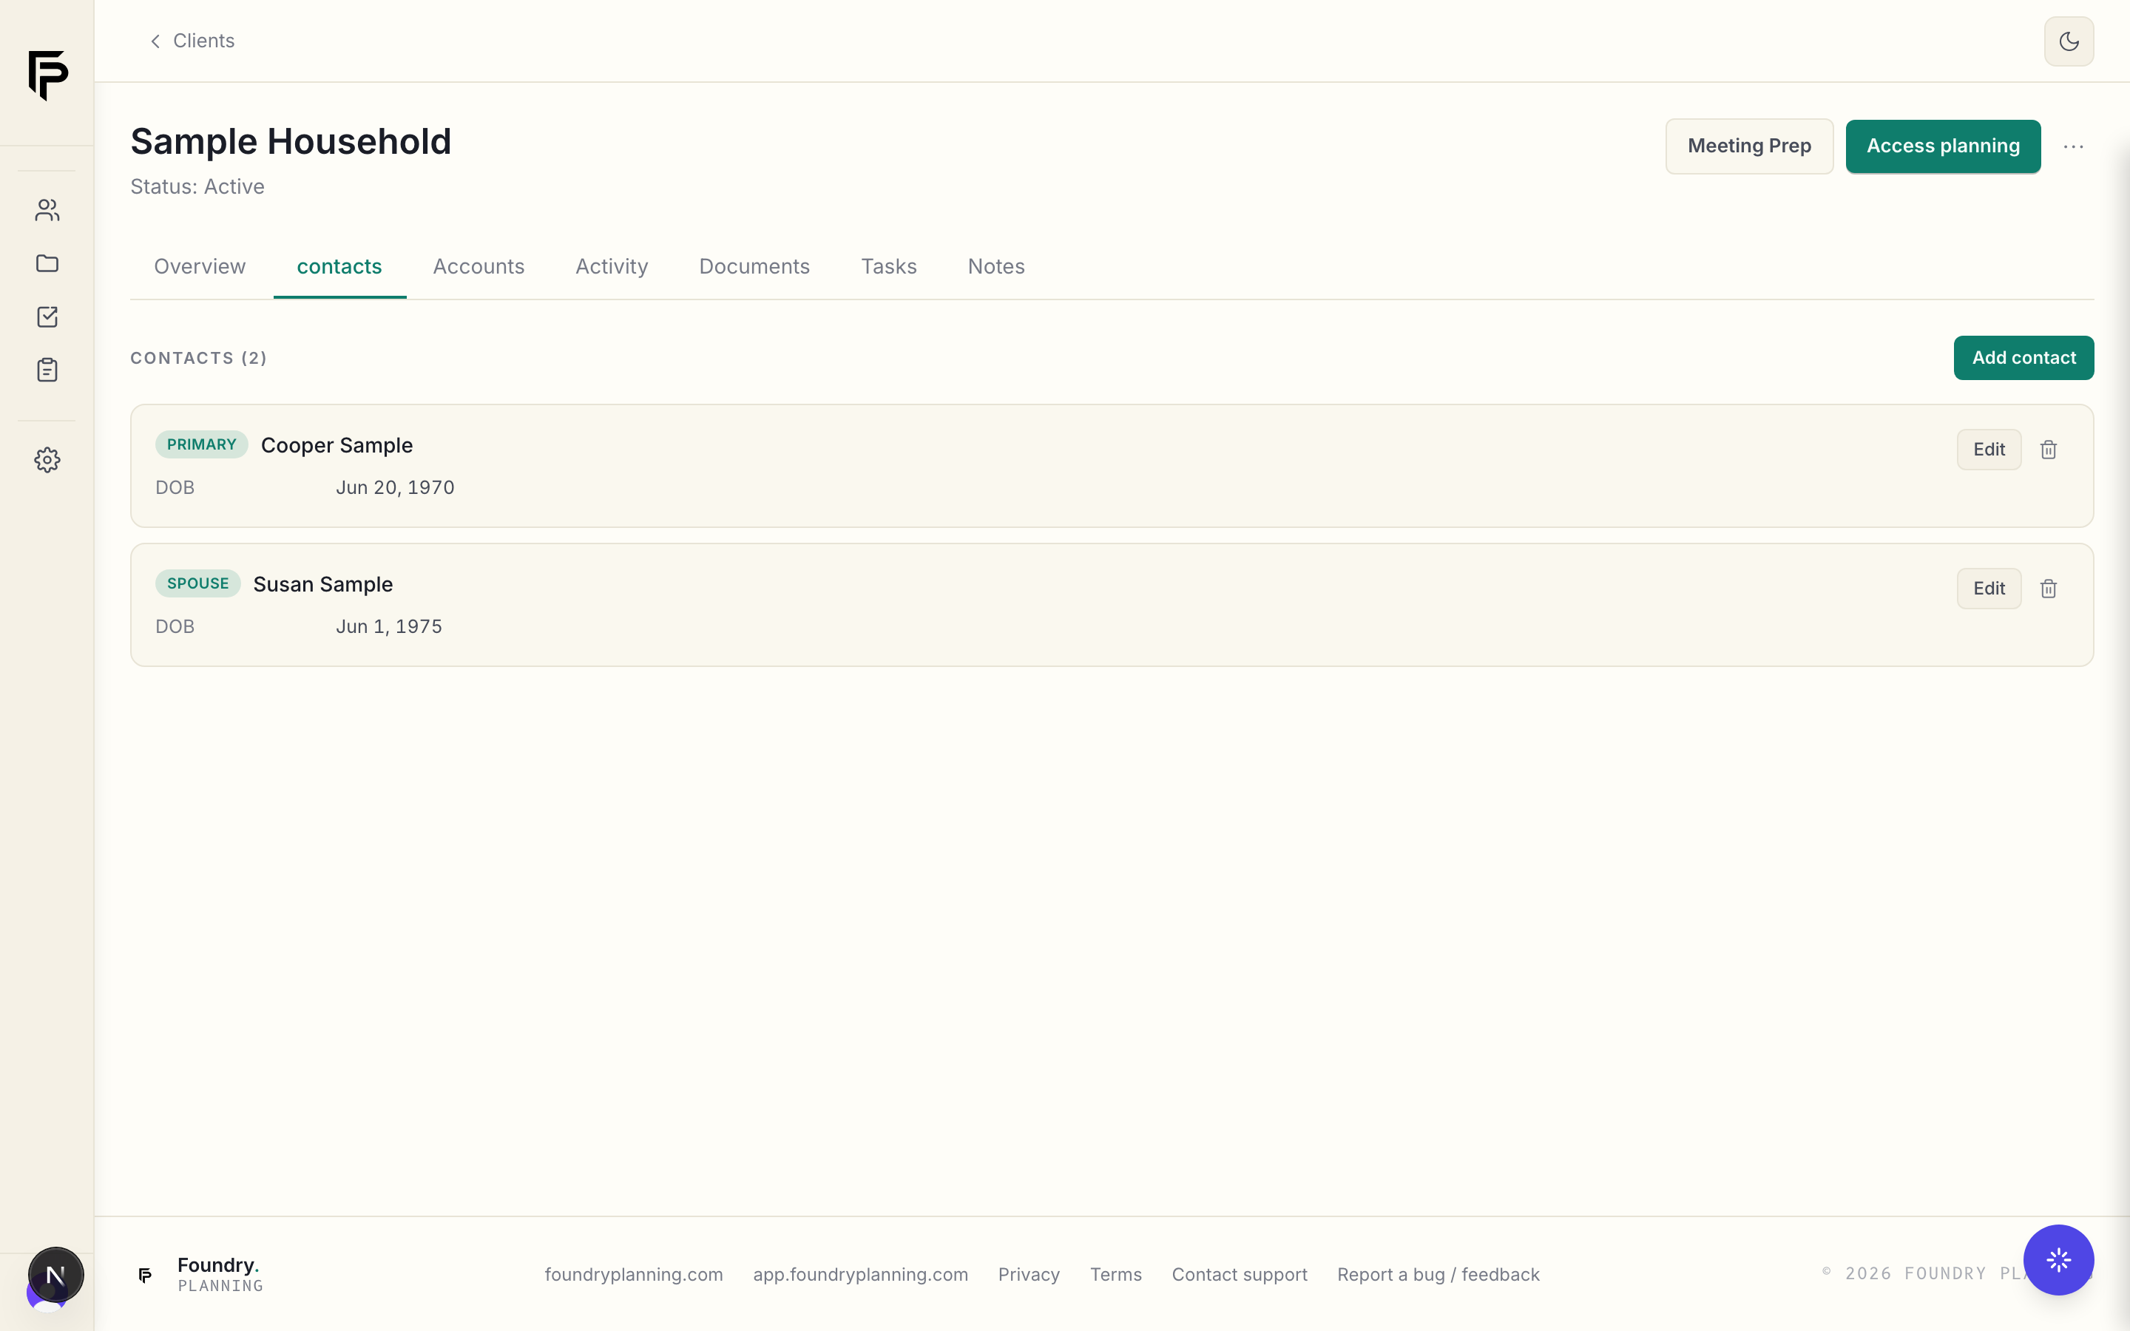Follow the Contact support footer link
The image size is (2130, 1331).
tap(1240, 1275)
